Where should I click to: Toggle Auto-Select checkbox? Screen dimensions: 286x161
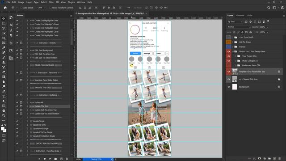[21, 8]
